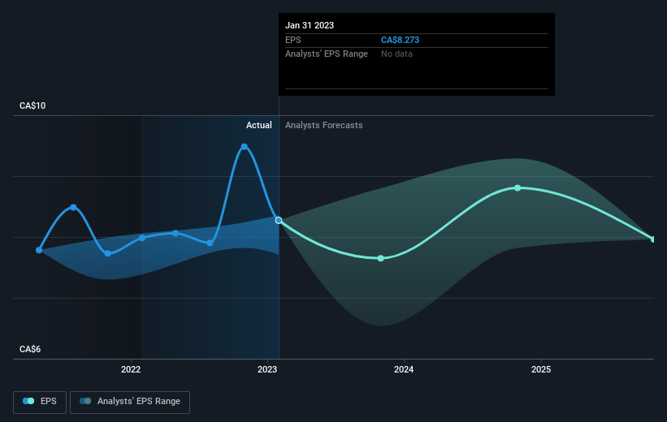Image resolution: width=667 pixels, height=422 pixels.
Task: Click the 'Analysts Forecasts' section label
Action: pyautogui.click(x=323, y=125)
